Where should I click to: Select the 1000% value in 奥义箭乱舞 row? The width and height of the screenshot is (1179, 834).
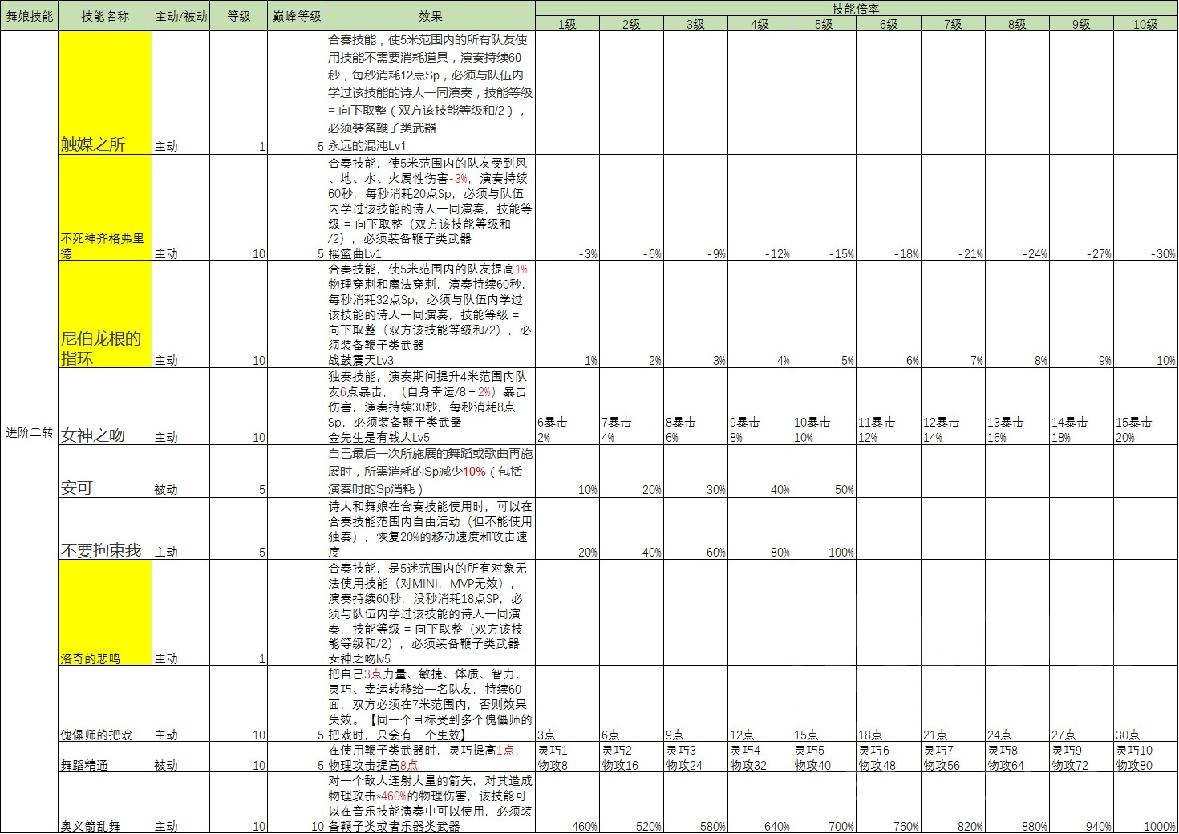1145,803
